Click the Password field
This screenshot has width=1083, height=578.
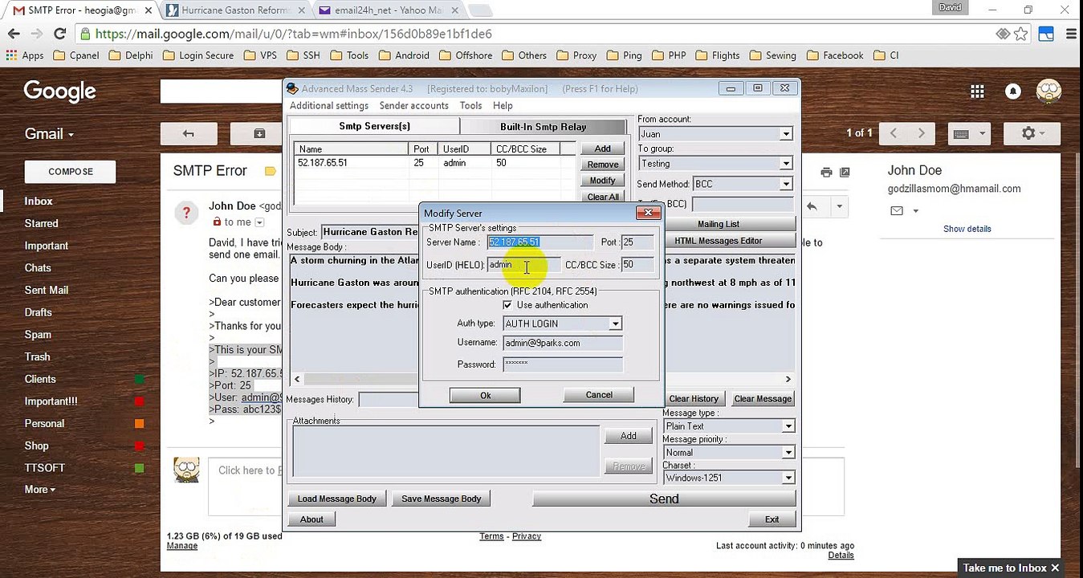tap(563, 364)
